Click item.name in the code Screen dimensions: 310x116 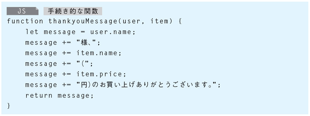[99, 53]
